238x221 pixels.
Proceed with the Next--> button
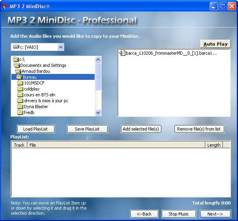pos(215,214)
